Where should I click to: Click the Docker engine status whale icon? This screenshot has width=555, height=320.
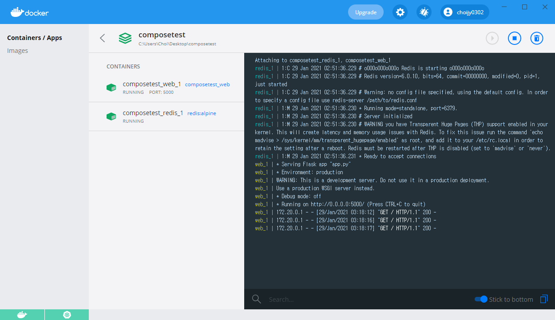(22, 315)
